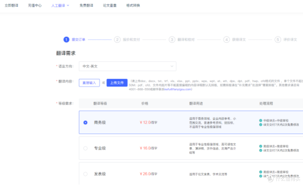
Task: Click the 价格 column header
Action: [145, 103]
